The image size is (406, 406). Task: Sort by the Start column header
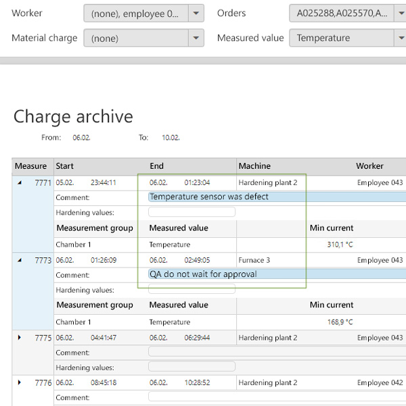pyautogui.click(x=65, y=166)
